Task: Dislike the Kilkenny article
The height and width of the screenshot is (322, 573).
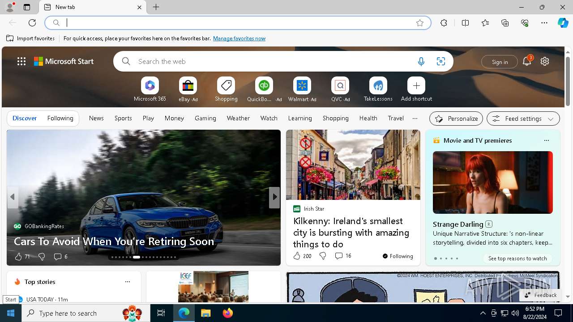Action: tap(323, 256)
